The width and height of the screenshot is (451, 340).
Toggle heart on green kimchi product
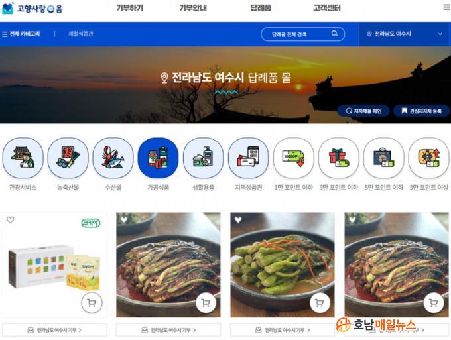[238, 220]
